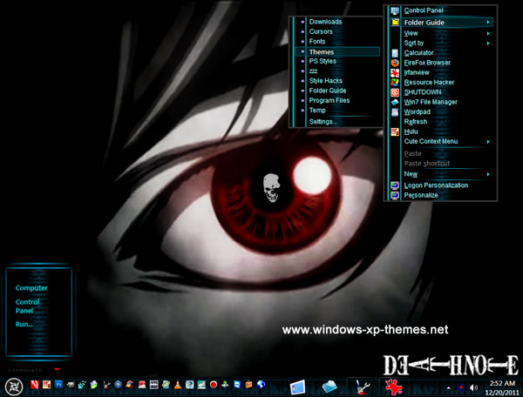
Task: Open Control Panel in the desktop side panel
Action: pos(27,306)
